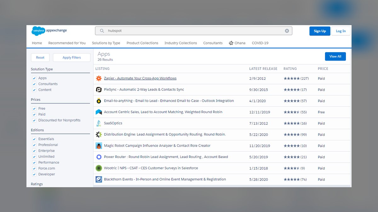Open the Magic Robot app icon
The image size is (378, 212).
point(99,146)
